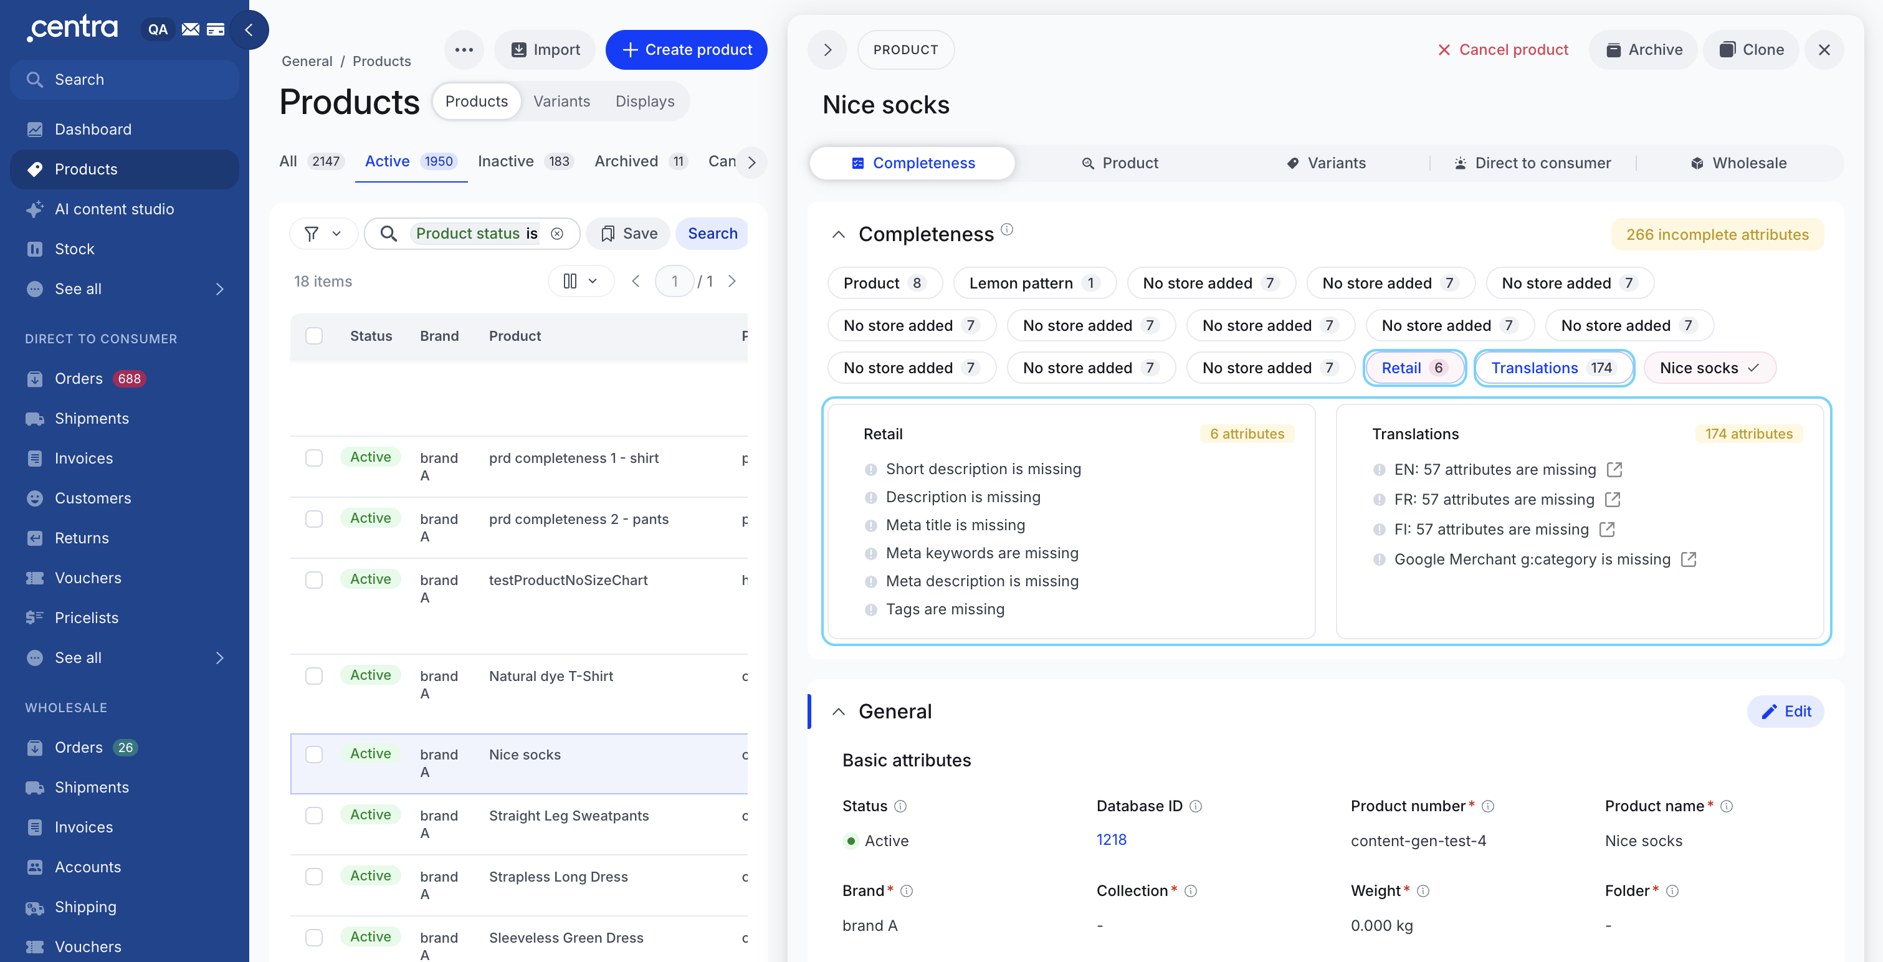Collapse the Completeness section
The height and width of the screenshot is (962, 1883).
point(839,235)
